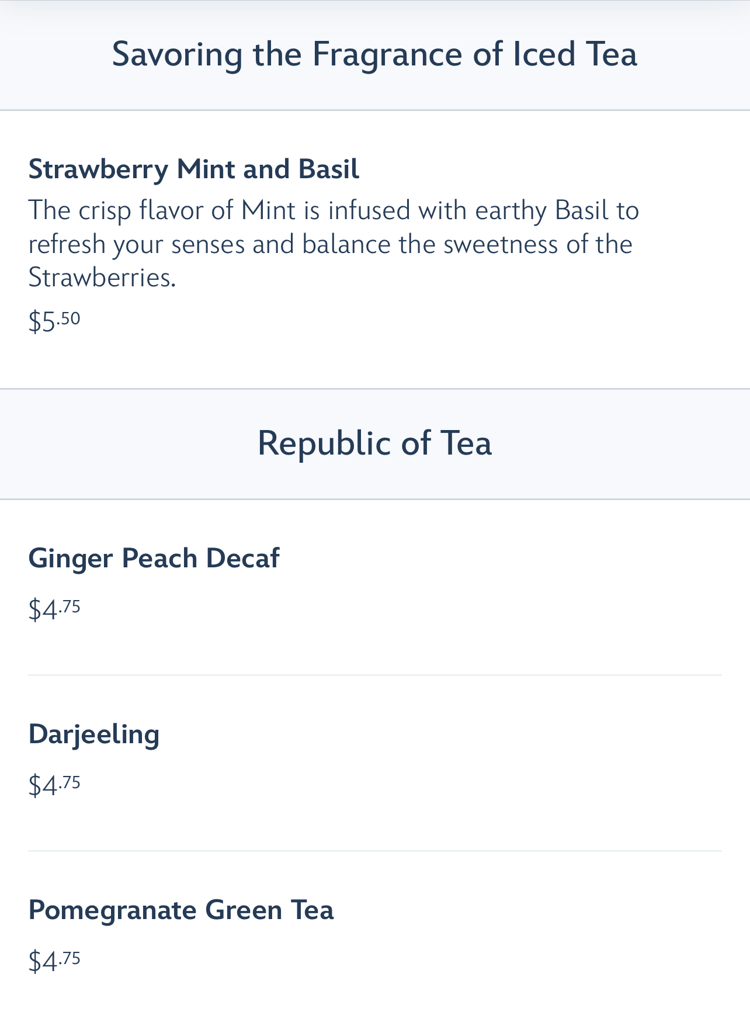Select the Strawberry Mint and Basil item title
Screen dimensions: 750x1026
193,169
